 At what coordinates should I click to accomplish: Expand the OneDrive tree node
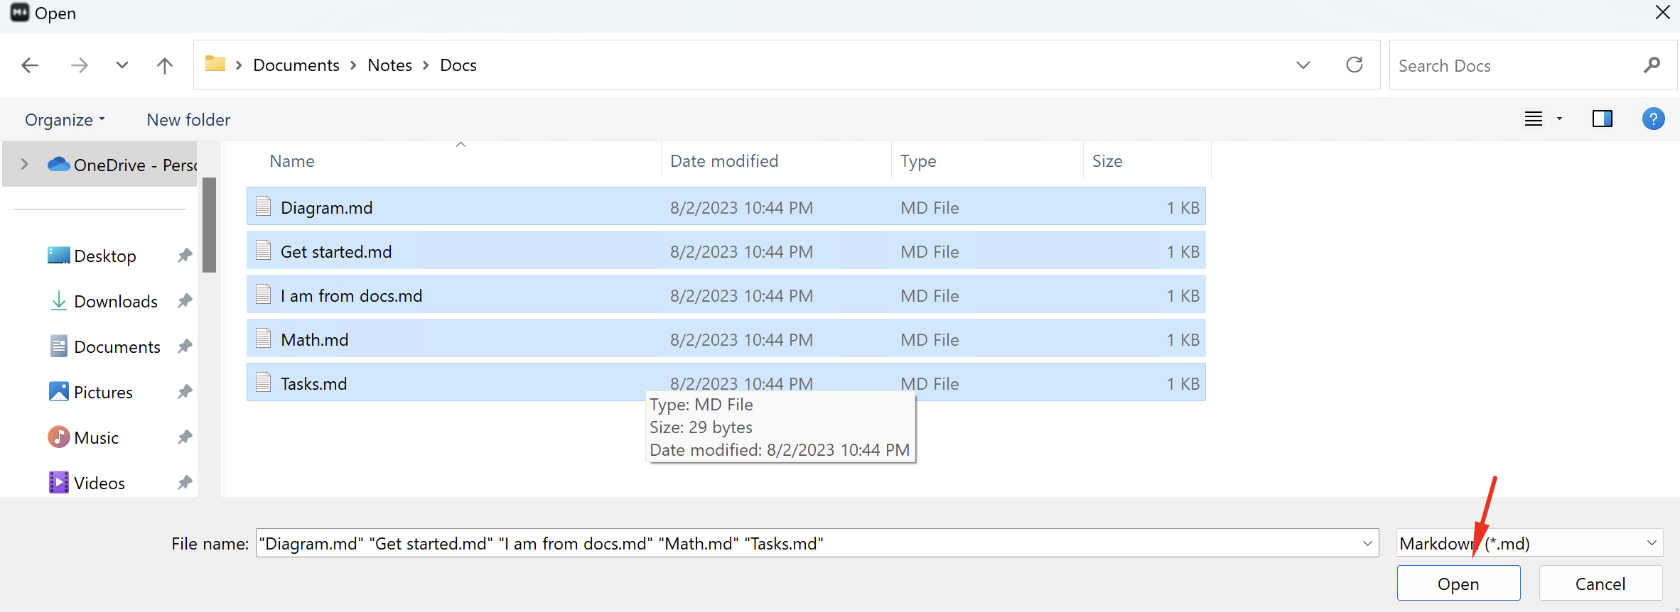point(25,164)
